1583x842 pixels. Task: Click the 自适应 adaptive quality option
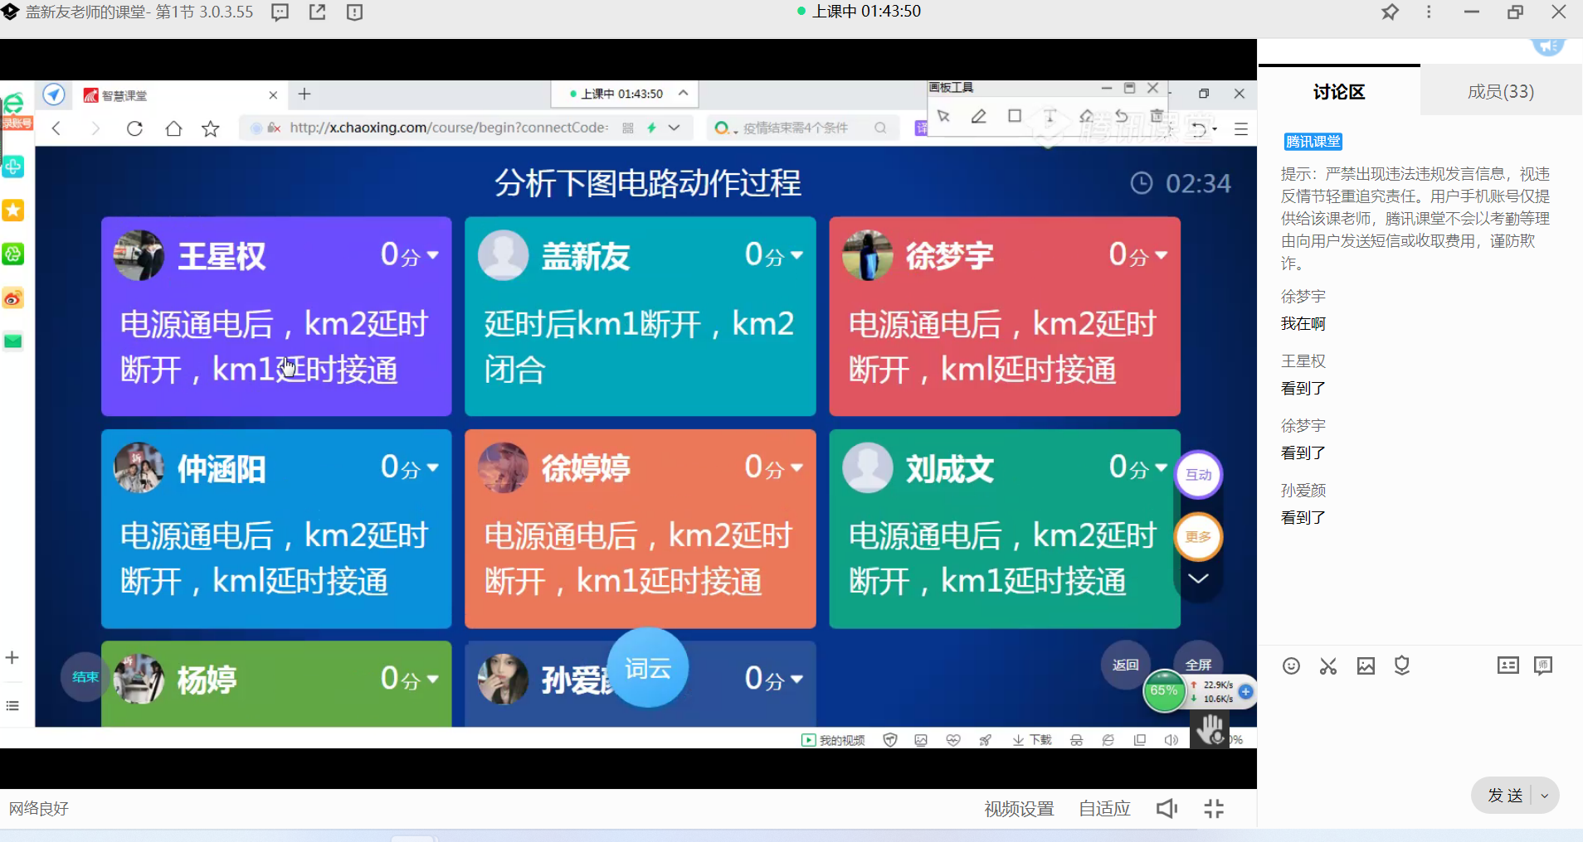tap(1104, 809)
